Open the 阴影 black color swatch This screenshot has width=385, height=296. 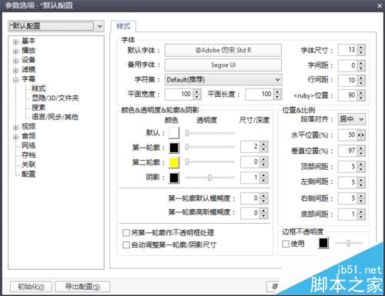point(174,178)
